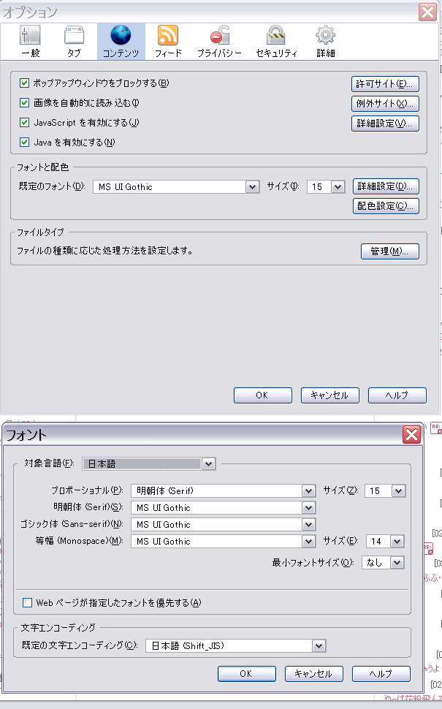Enable Web ページが指定したフォントを優先する checkbox
The image size is (442, 709).
(x=27, y=603)
